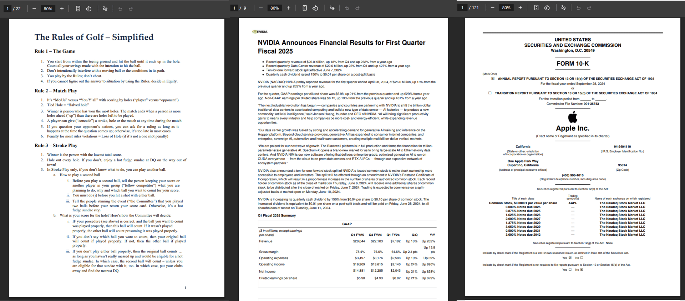This screenshot has width=685, height=301.
Task: Fit the Apple 10-K document to page
Action: pos(536,7)
